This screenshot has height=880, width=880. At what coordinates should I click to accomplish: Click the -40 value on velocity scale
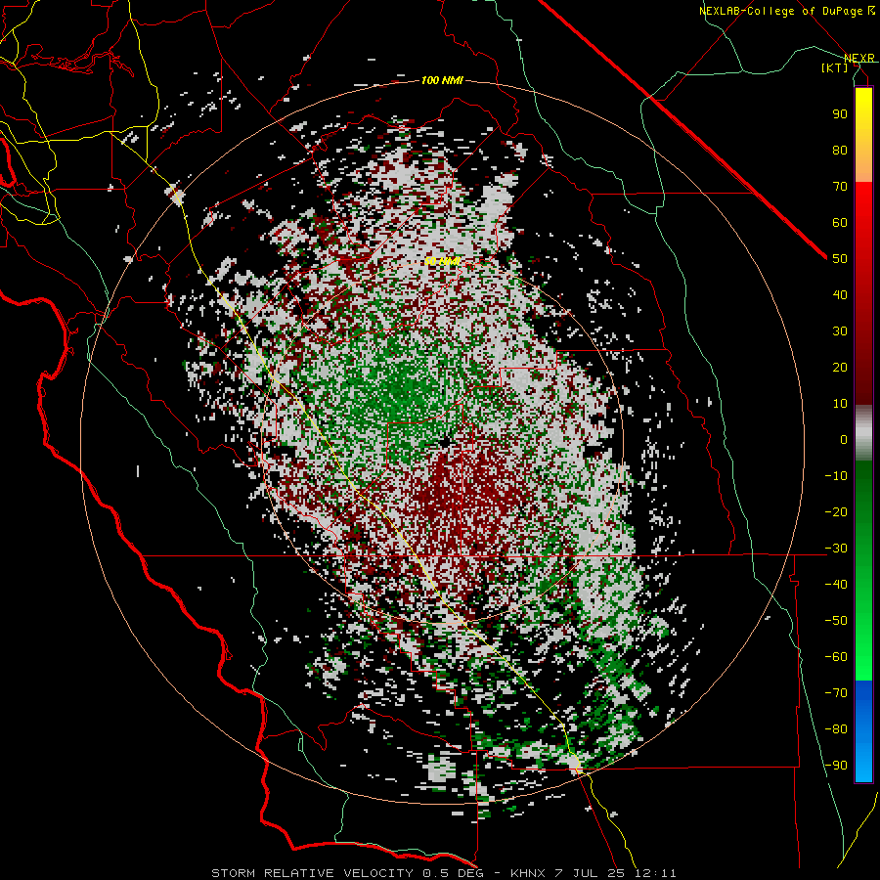836,585
